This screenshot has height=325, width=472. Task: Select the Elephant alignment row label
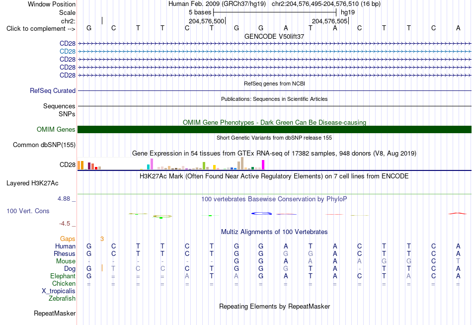coord(63,276)
